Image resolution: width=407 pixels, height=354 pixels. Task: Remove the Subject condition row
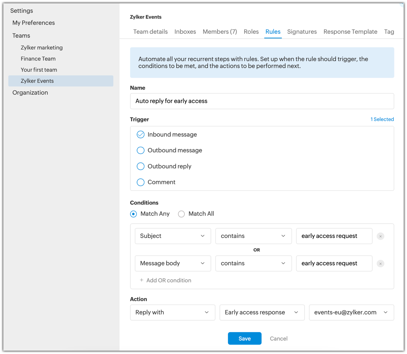point(380,236)
